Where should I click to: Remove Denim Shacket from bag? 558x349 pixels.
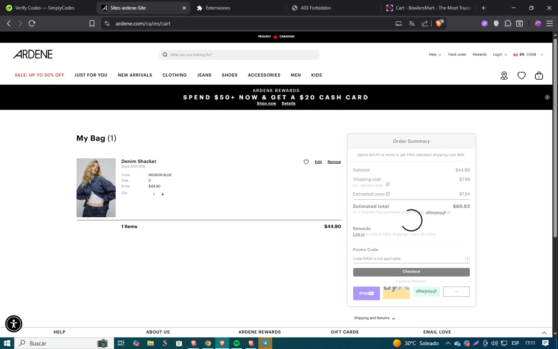pos(334,162)
